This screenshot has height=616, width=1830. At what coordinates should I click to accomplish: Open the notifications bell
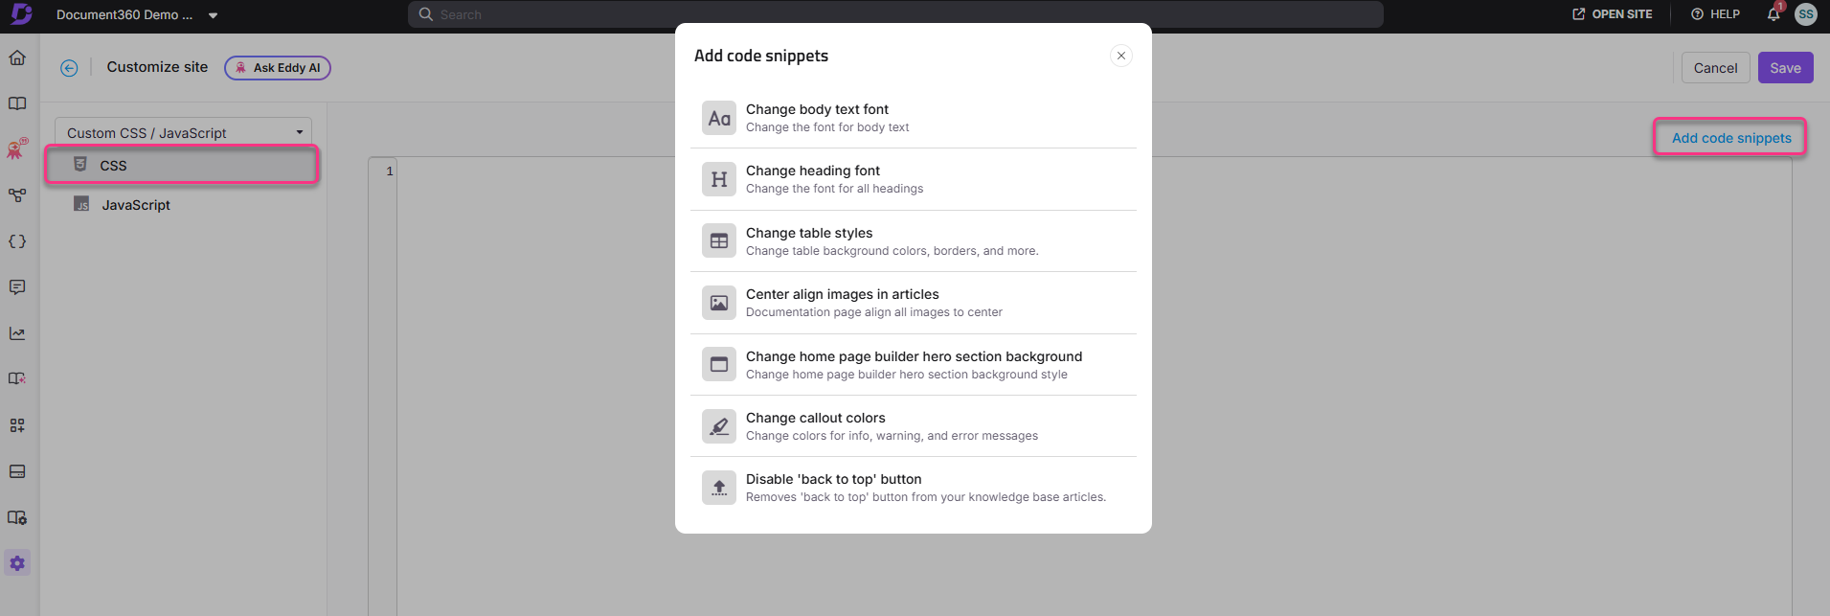pyautogui.click(x=1773, y=14)
